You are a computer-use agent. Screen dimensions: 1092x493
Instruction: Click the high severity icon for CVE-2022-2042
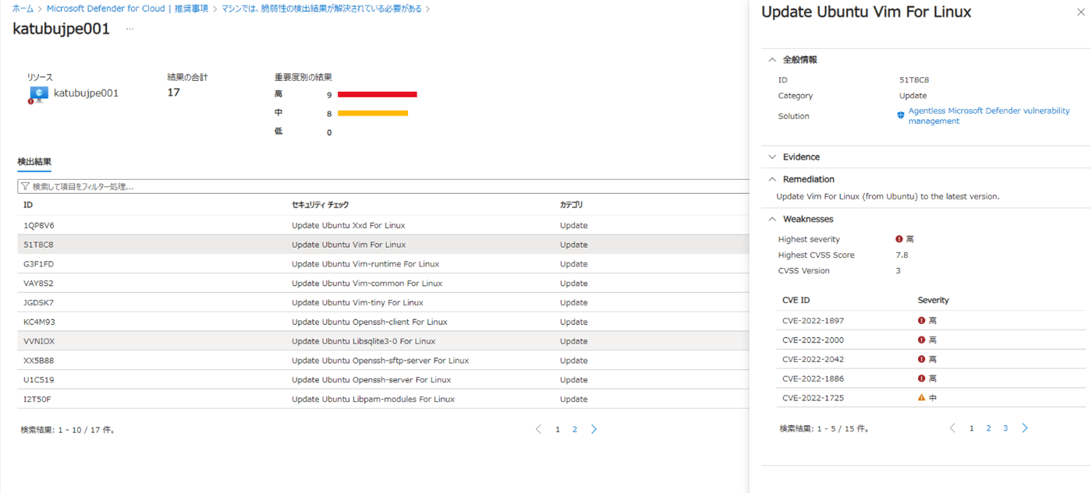tap(922, 360)
